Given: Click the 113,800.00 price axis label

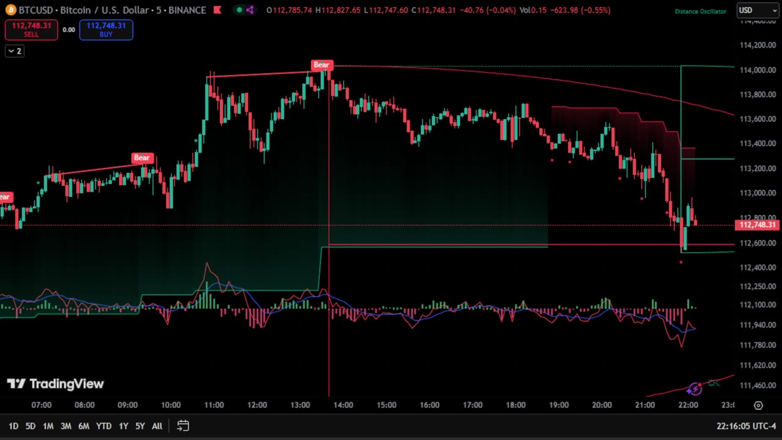Looking at the screenshot, I should point(758,95).
